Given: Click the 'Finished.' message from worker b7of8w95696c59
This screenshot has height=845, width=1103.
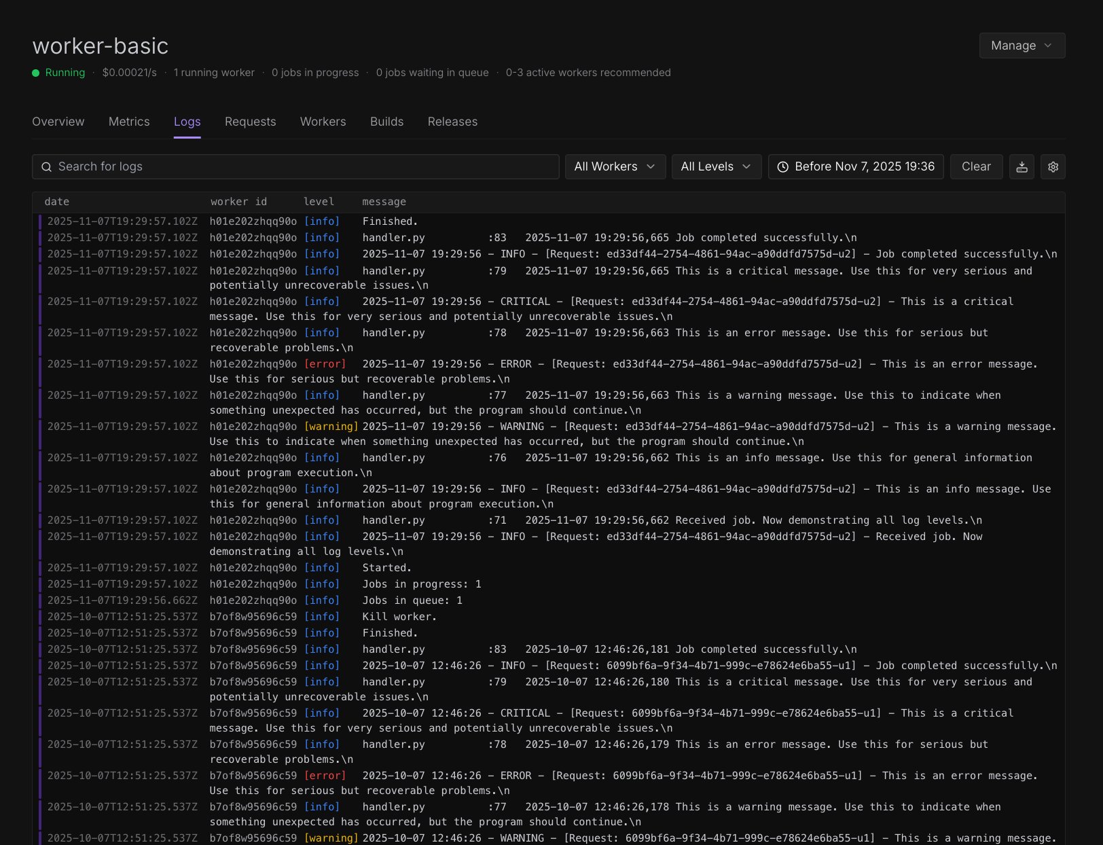Looking at the screenshot, I should pos(391,633).
